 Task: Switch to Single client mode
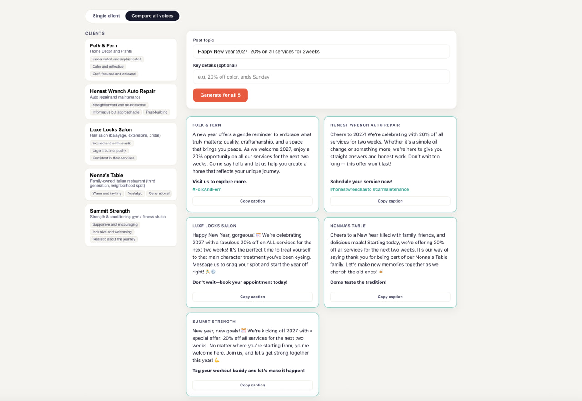point(106,16)
